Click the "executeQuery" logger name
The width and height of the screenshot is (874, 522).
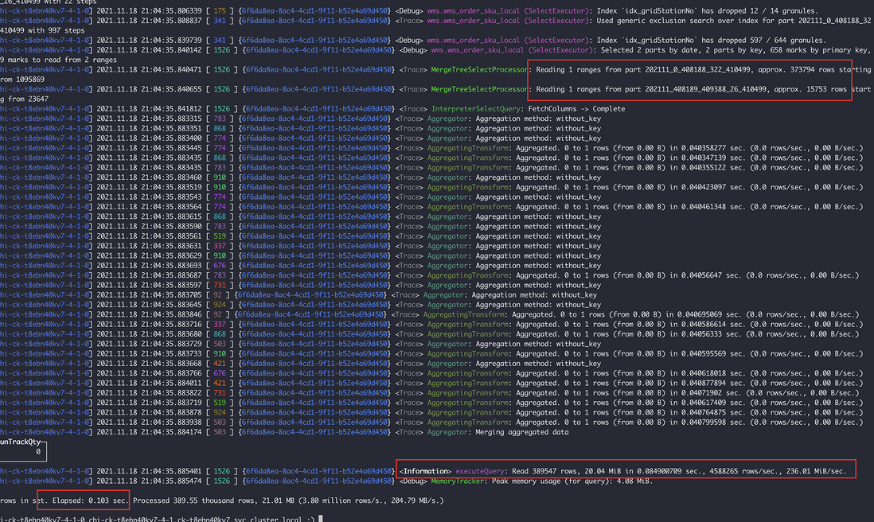480,471
